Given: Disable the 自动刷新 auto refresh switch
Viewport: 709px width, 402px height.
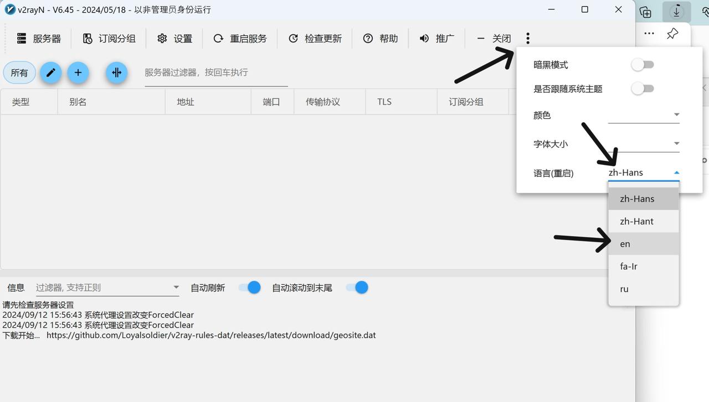Looking at the screenshot, I should 249,288.
